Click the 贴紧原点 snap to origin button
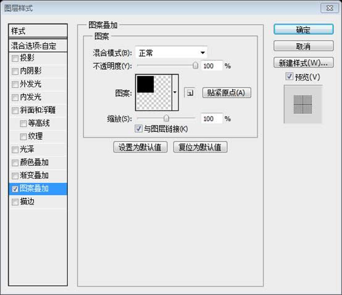342x295 pixels. click(x=227, y=93)
